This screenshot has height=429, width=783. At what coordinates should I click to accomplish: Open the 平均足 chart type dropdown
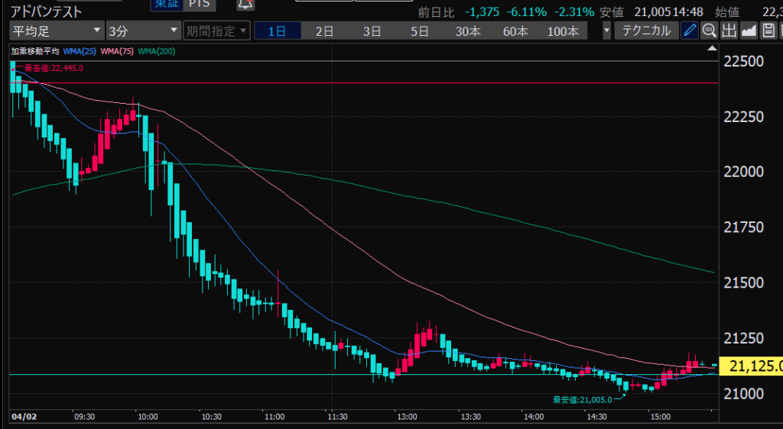pos(57,31)
